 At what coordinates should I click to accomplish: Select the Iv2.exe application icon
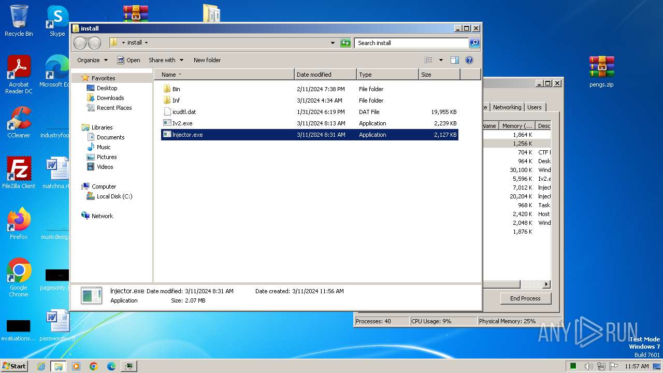click(x=167, y=123)
